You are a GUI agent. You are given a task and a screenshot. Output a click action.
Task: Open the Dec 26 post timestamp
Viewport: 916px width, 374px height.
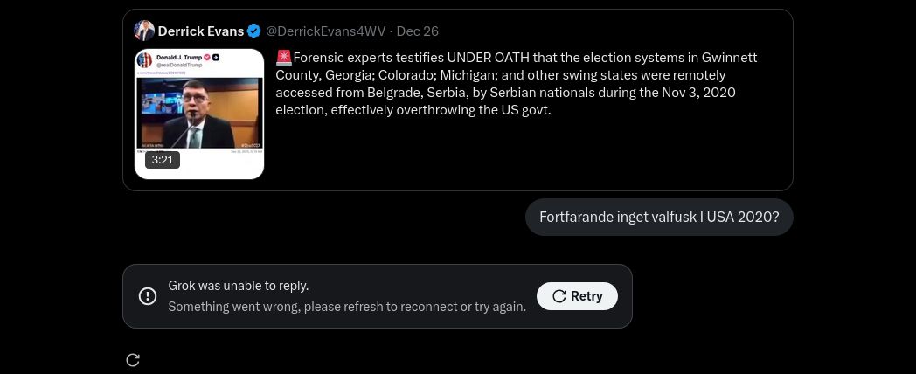tap(418, 31)
